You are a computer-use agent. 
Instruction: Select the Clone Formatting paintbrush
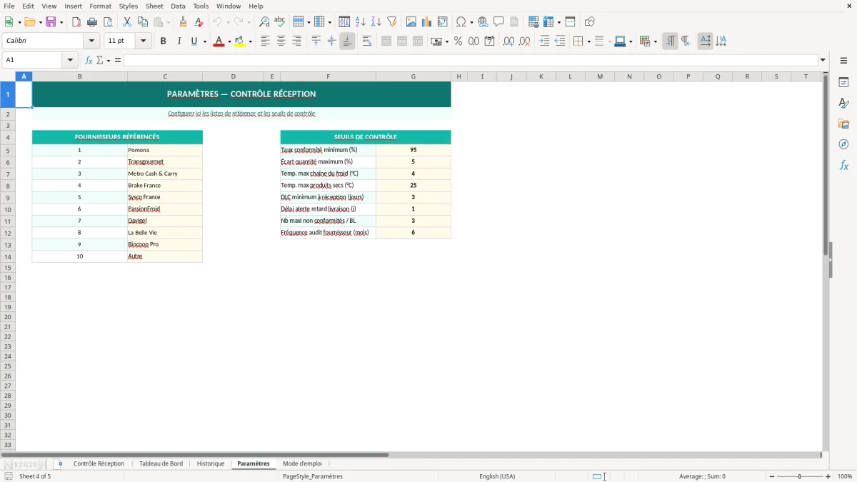point(184,22)
